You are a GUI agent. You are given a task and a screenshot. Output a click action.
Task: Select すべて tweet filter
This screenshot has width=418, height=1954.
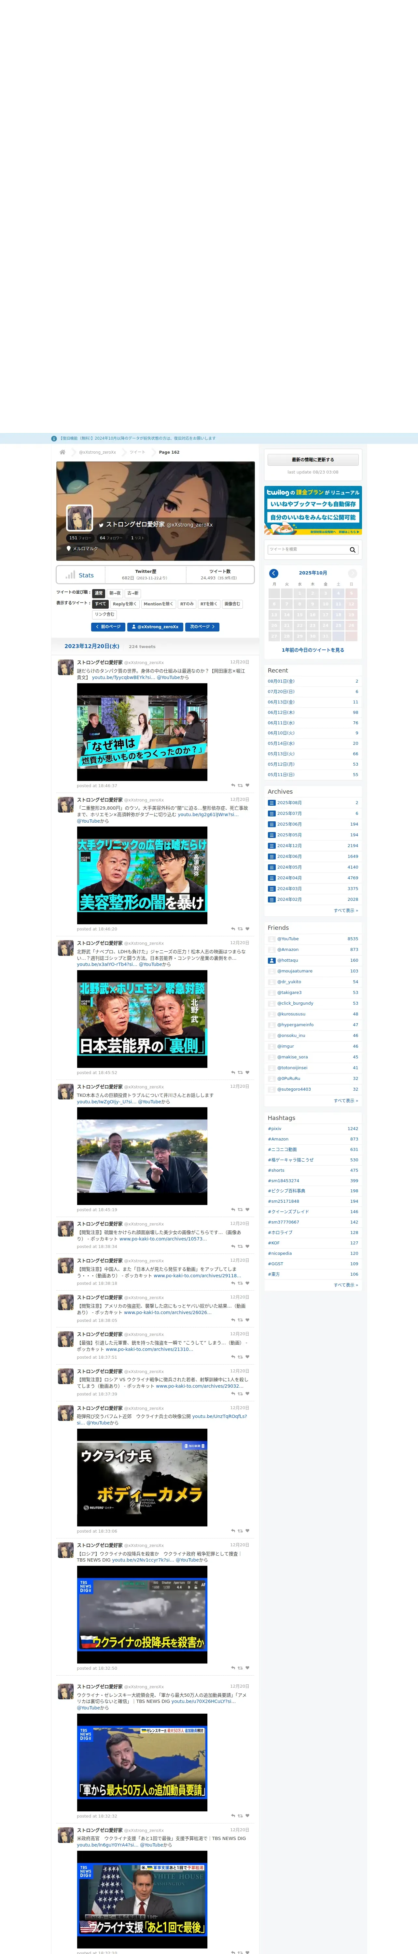coord(101,604)
